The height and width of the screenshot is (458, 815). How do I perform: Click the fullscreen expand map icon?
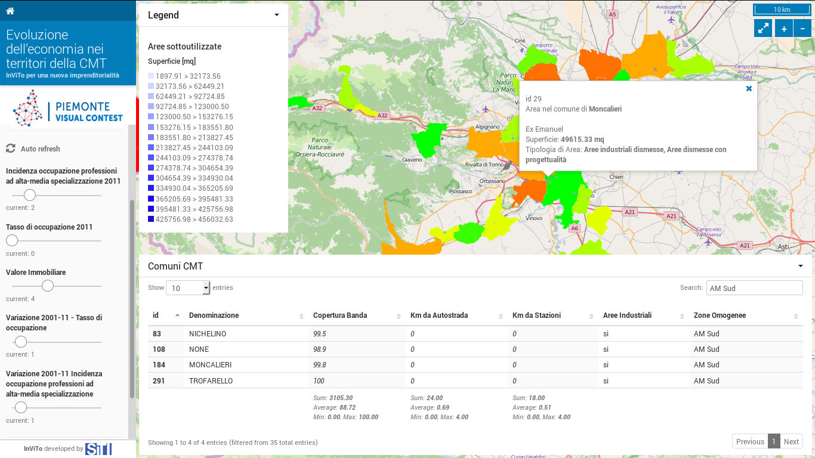(763, 28)
